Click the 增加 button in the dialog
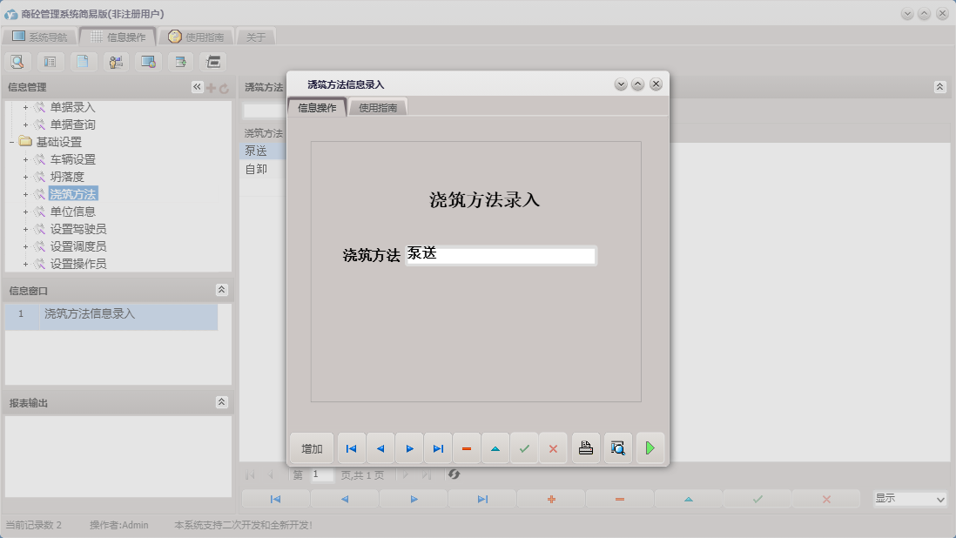 point(311,447)
